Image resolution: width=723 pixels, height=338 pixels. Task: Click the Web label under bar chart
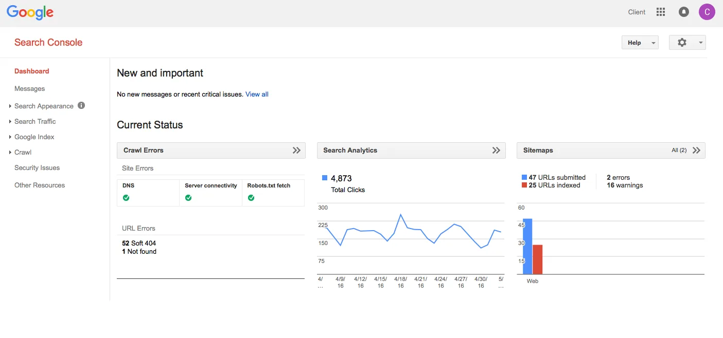533,281
